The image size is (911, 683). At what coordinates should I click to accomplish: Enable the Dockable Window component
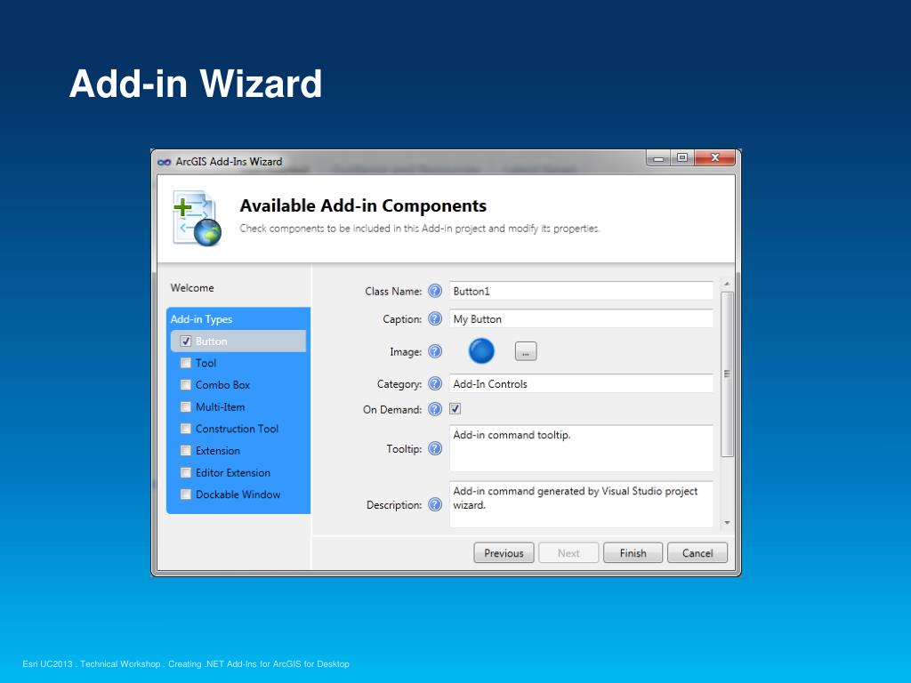(186, 494)
